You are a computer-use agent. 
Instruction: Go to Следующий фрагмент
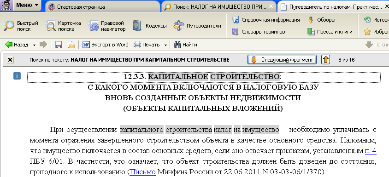point(282,60)
